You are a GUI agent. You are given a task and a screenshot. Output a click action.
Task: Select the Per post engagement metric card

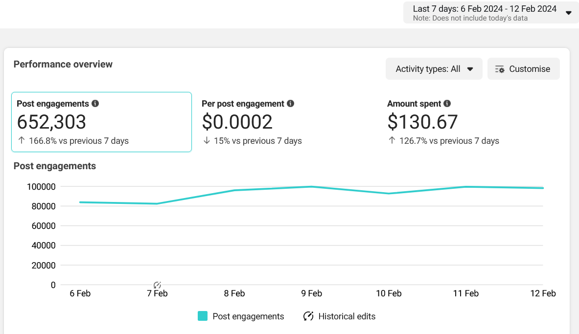[286, 122]
